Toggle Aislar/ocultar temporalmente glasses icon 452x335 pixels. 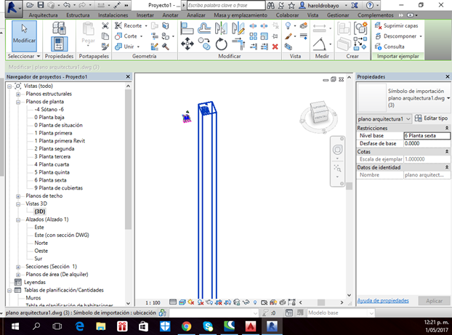[246, 302]
